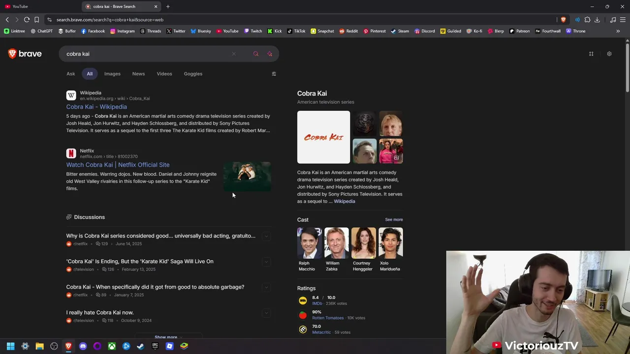Select the News search tab
The width and height of the screenshot is (630, 354).
point(138,74)
